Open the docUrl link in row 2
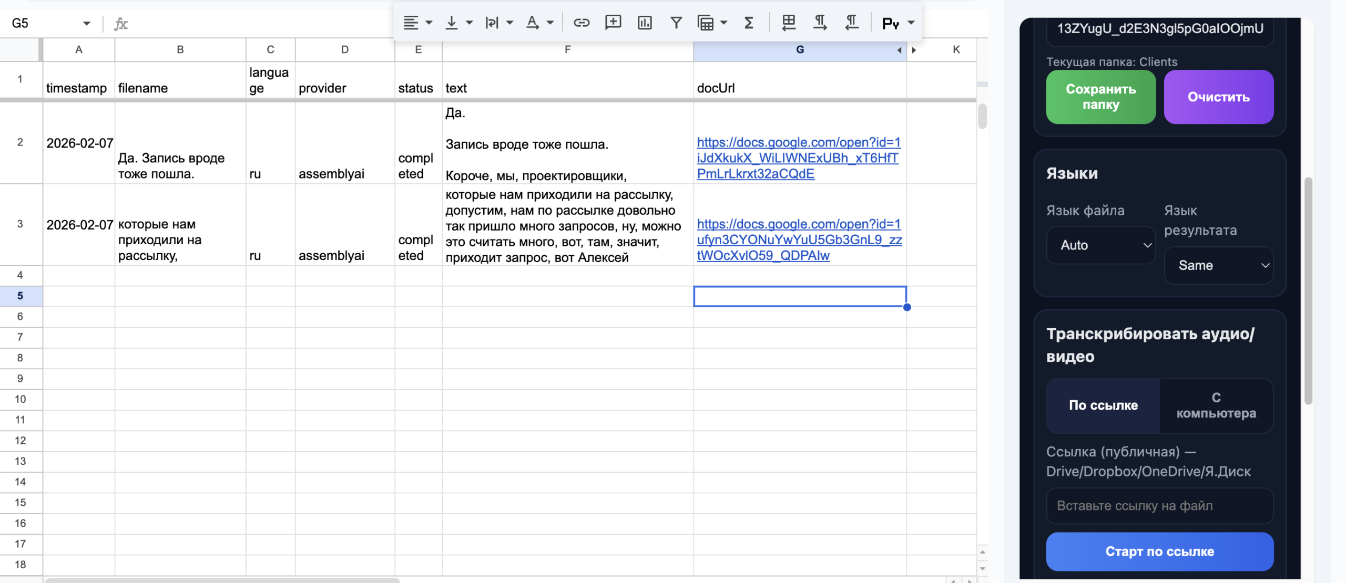Screen dimensions: 1346x583 click(798, 158)
